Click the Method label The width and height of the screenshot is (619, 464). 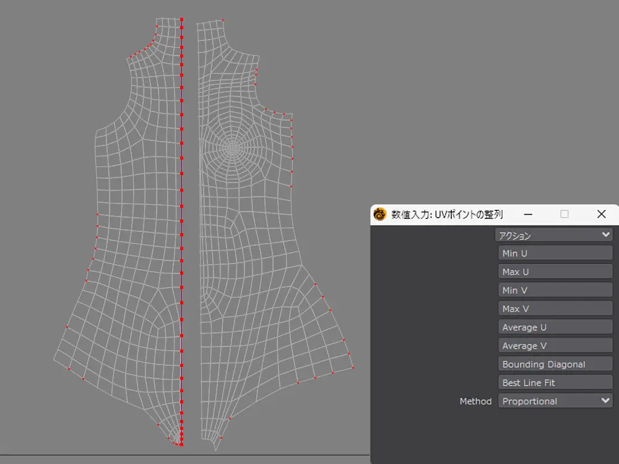[475, 401]
